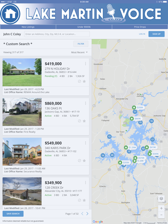Viewport: 168px width, 224px height.
Task: Select the $350K map marker
Action: point(138,107)
